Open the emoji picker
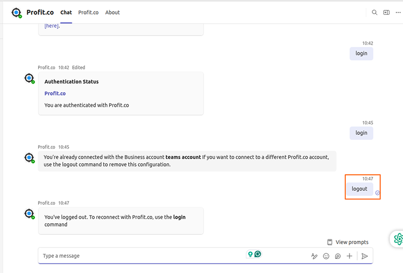The width and height of the screenshot is (403, 273). (326, 256)
